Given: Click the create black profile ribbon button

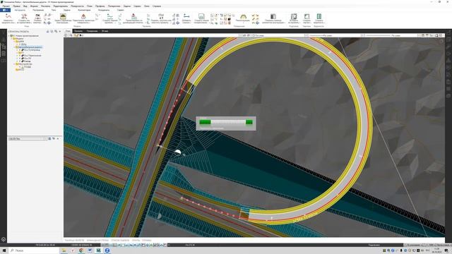Looking at the screenshot, I should [110, 19].
